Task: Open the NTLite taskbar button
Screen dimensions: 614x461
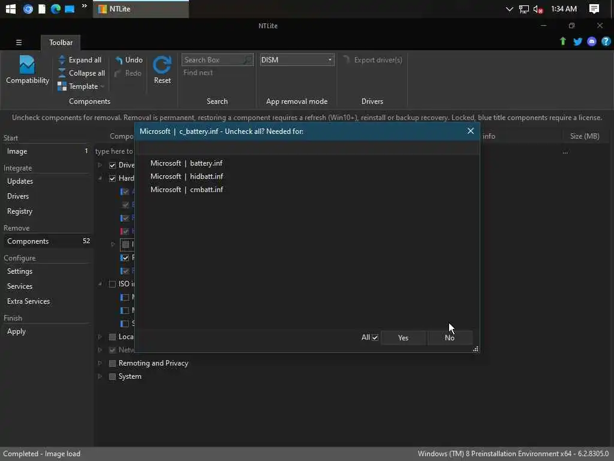Action: tap(141, 8)
